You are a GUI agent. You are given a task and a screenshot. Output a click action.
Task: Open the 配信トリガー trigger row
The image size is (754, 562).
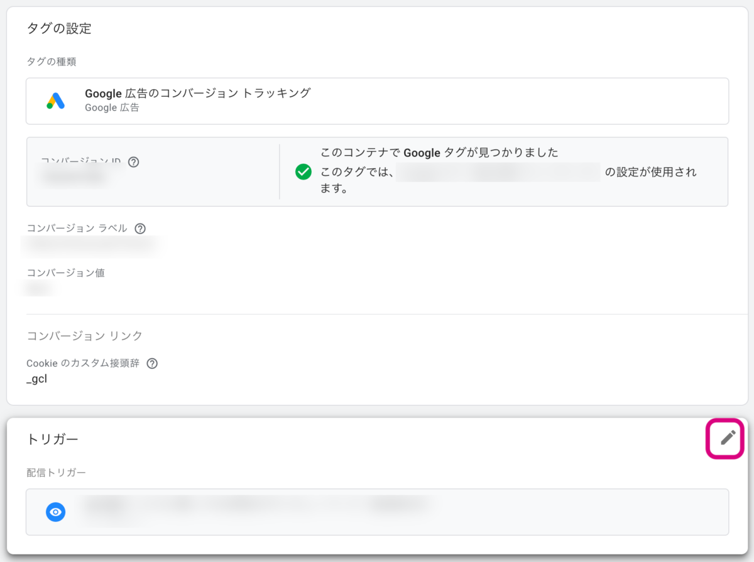pos(377,512)
